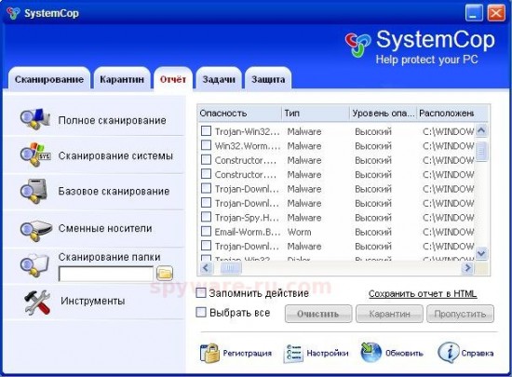Open the Сохранить отчет в HTML link
The image size is (512, 377).
pos(423,294)
